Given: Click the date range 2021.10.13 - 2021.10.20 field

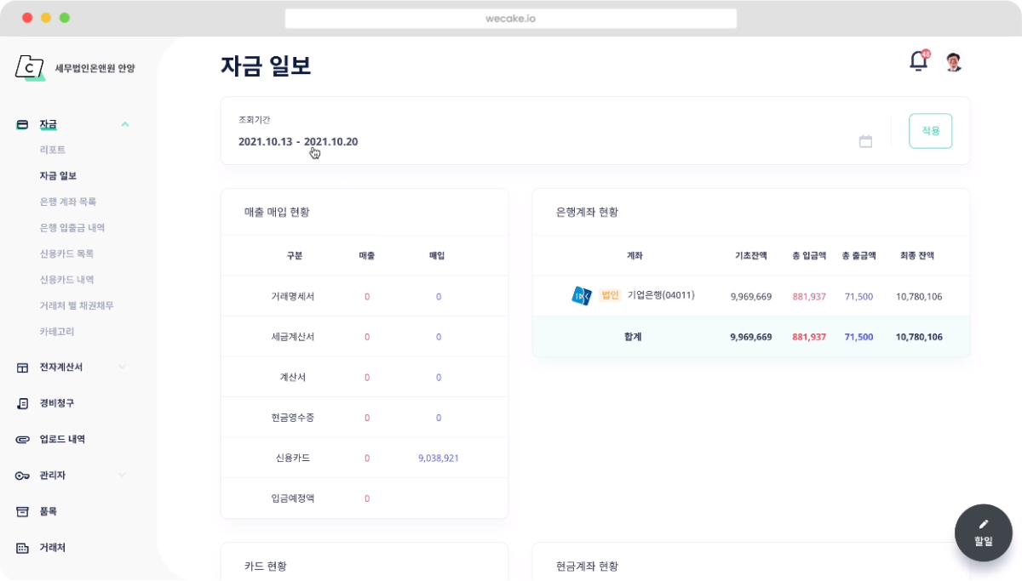Looking at the screenshot, I should coord(298,141).
